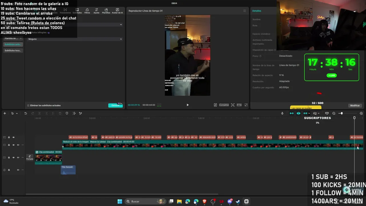The image size is (366, 206).
Task: Click the timeline zoom out icon
Action: (x=334, y=113)
